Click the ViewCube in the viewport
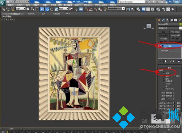Screen dimensions: 182x133 (149, 26)
